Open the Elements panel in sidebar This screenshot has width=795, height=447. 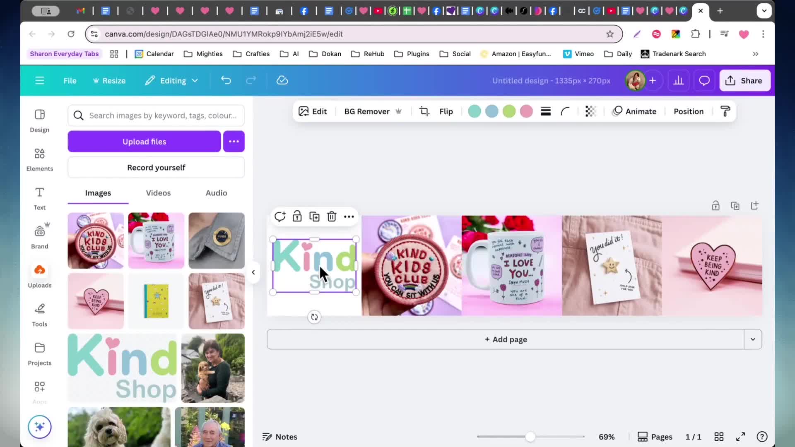(39, 159)
